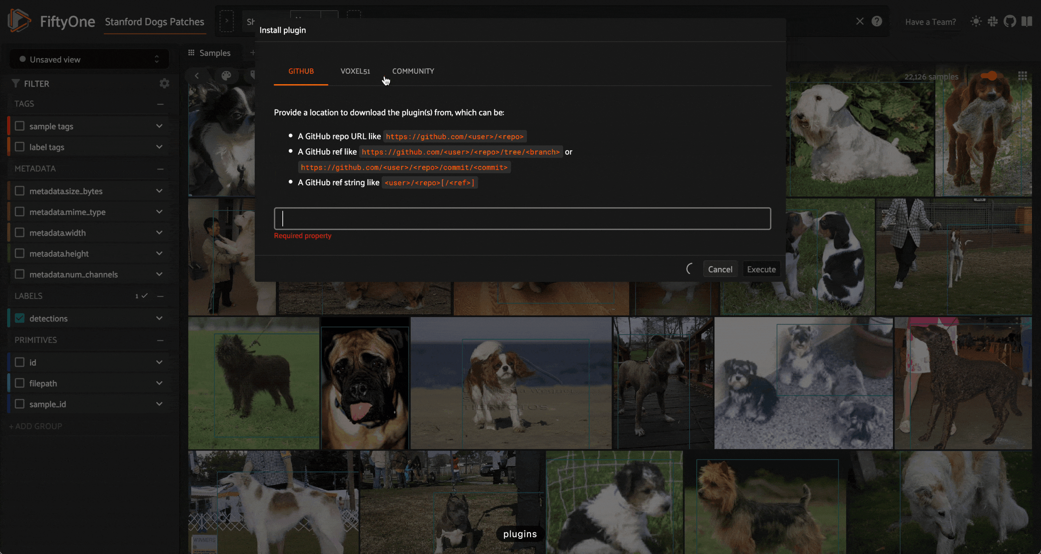Switch to the VOXEL51 tab
Viewport: 1041px width, 554px height.
(355, 71)
